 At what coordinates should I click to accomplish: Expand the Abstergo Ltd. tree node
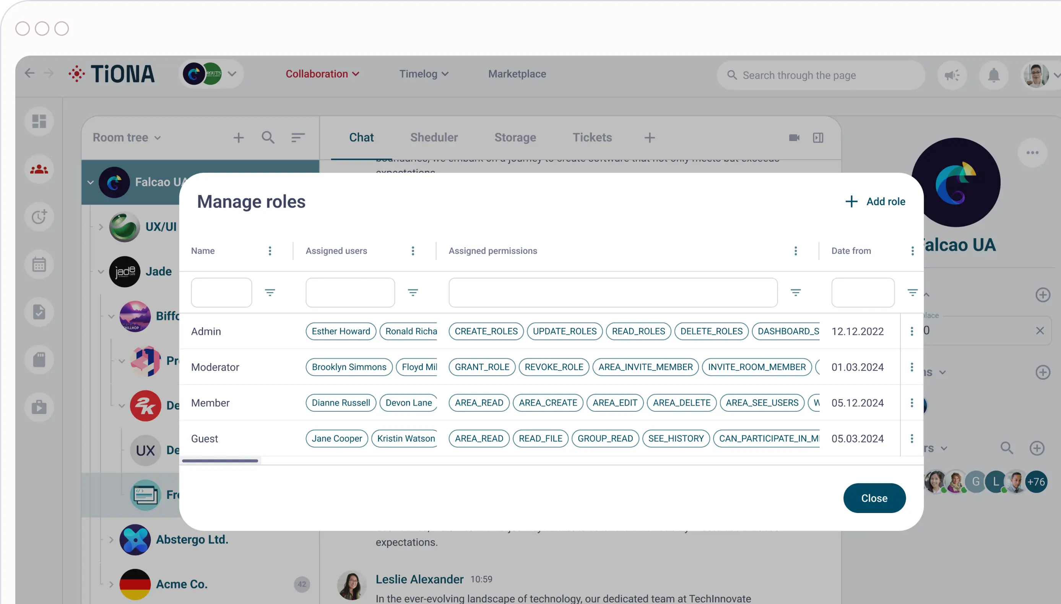[x=111, y=539]
